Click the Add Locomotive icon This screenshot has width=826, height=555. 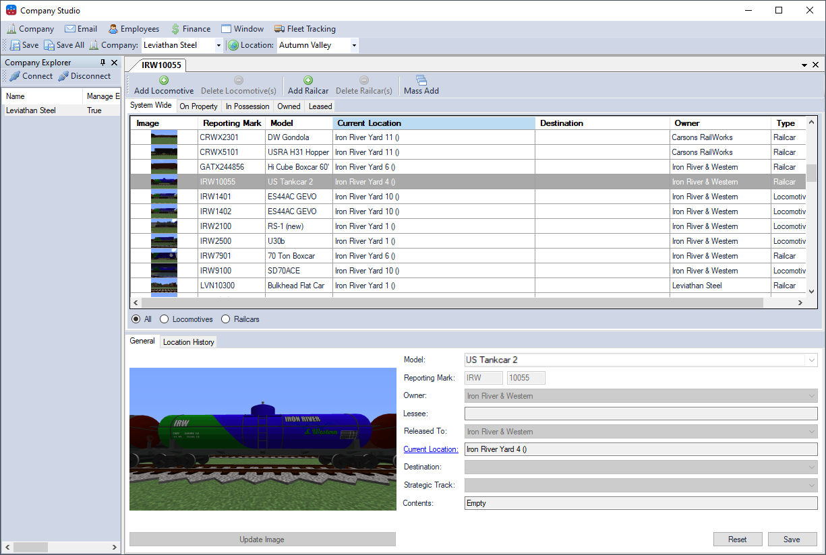164,80
